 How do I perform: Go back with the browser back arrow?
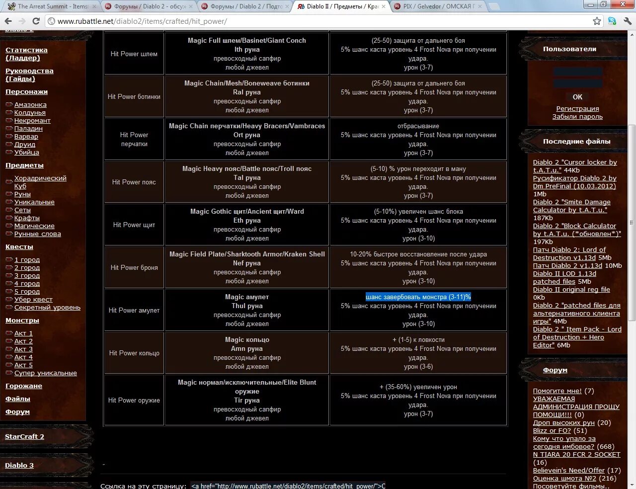(x=8, y=21)
